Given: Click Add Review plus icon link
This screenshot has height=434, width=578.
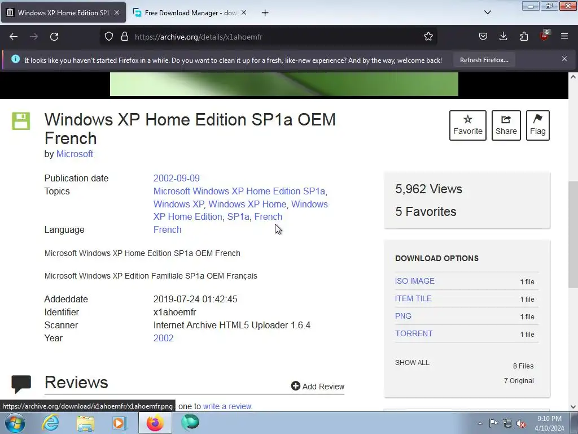Looking at the screenshot, I should tap(317, 386).
